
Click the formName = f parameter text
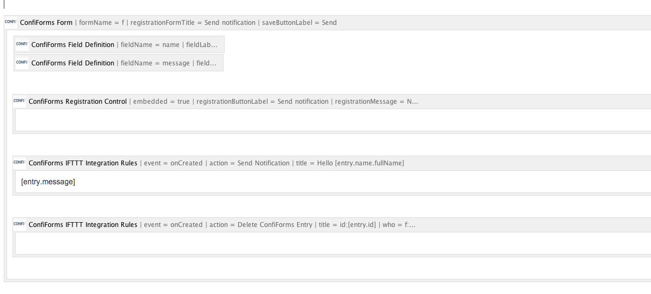pyautogui.click(x=102, y=23)
